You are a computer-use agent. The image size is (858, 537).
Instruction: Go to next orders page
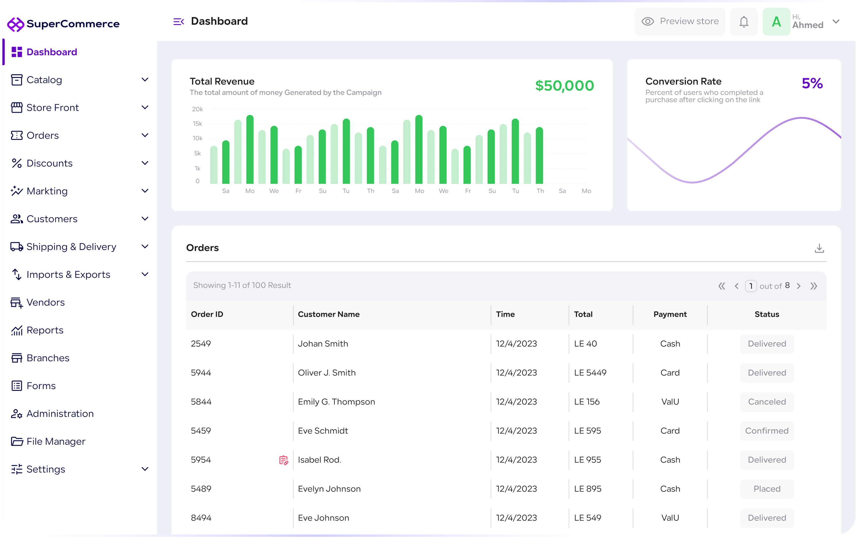[798, 286]
